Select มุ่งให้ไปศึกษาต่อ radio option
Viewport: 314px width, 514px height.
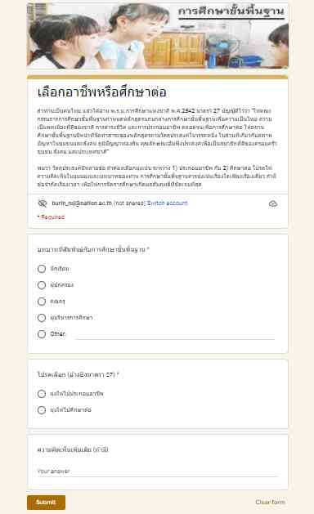pos(42,410)
